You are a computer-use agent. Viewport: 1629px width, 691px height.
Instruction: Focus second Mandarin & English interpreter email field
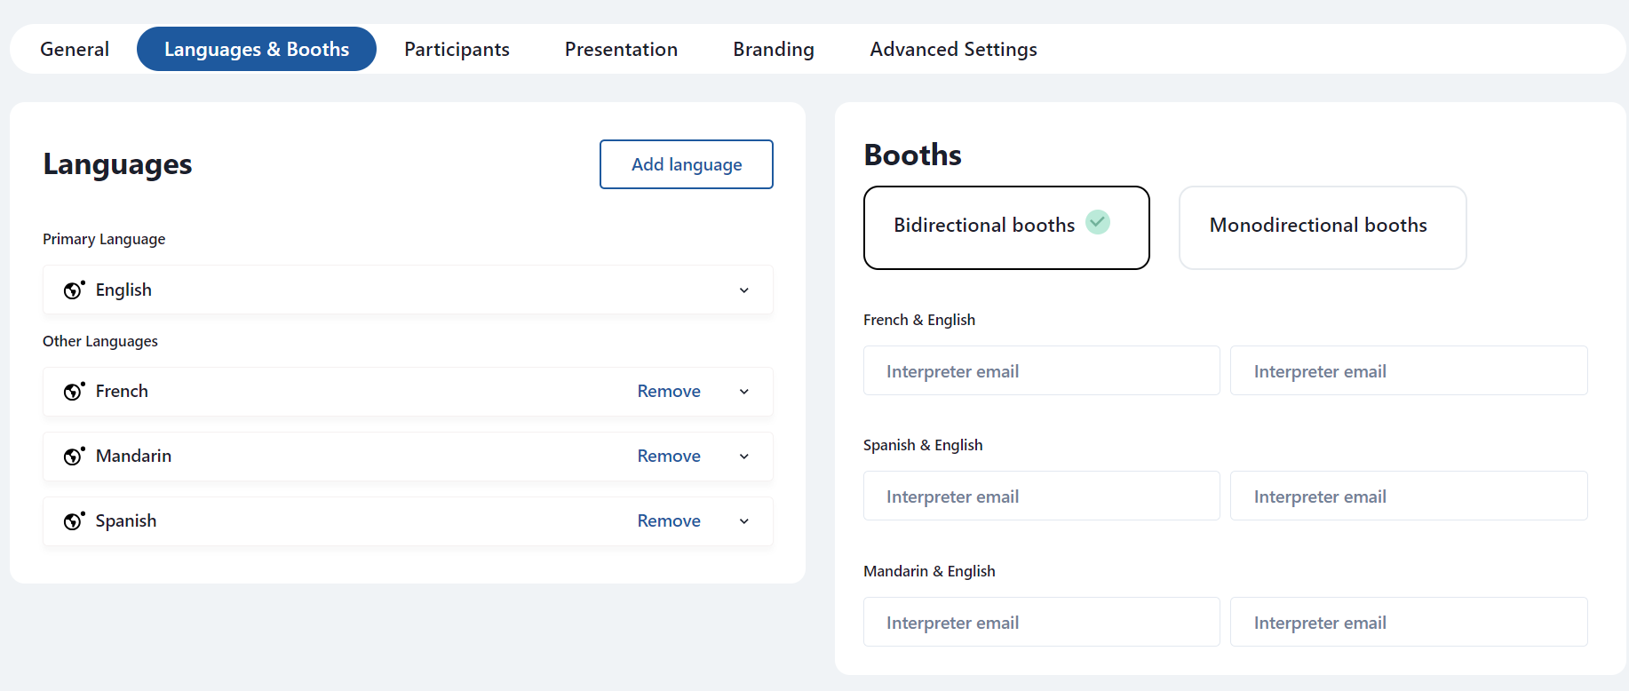point(1409,622)
